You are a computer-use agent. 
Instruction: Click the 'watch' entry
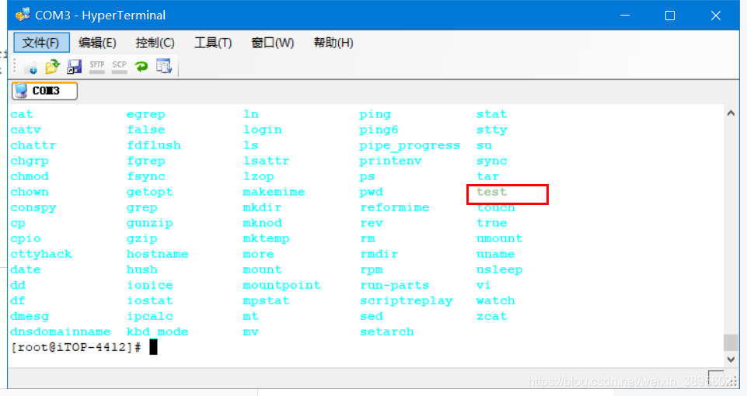[x=495, y=300]
